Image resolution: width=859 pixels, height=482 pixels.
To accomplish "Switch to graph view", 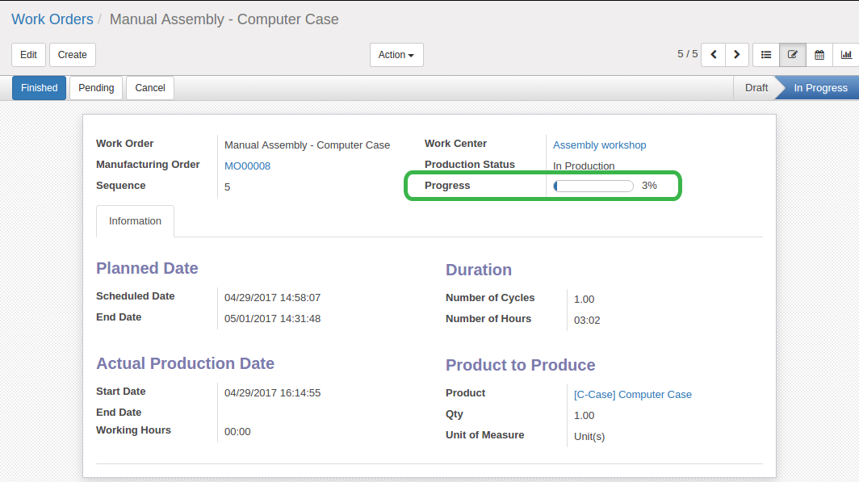I will (x=846, y=55).
